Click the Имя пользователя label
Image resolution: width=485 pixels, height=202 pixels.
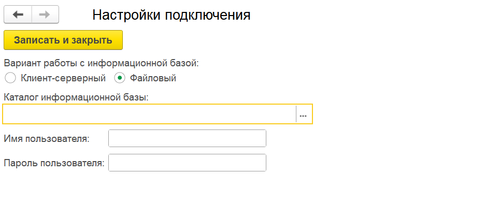tap(47, 139)
